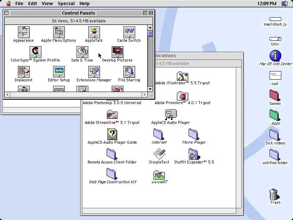Open the View menu
The image size is (293, 220).
point(47,4)
